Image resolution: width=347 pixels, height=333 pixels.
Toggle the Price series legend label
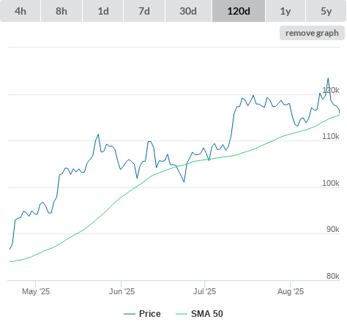pos(150,314)
